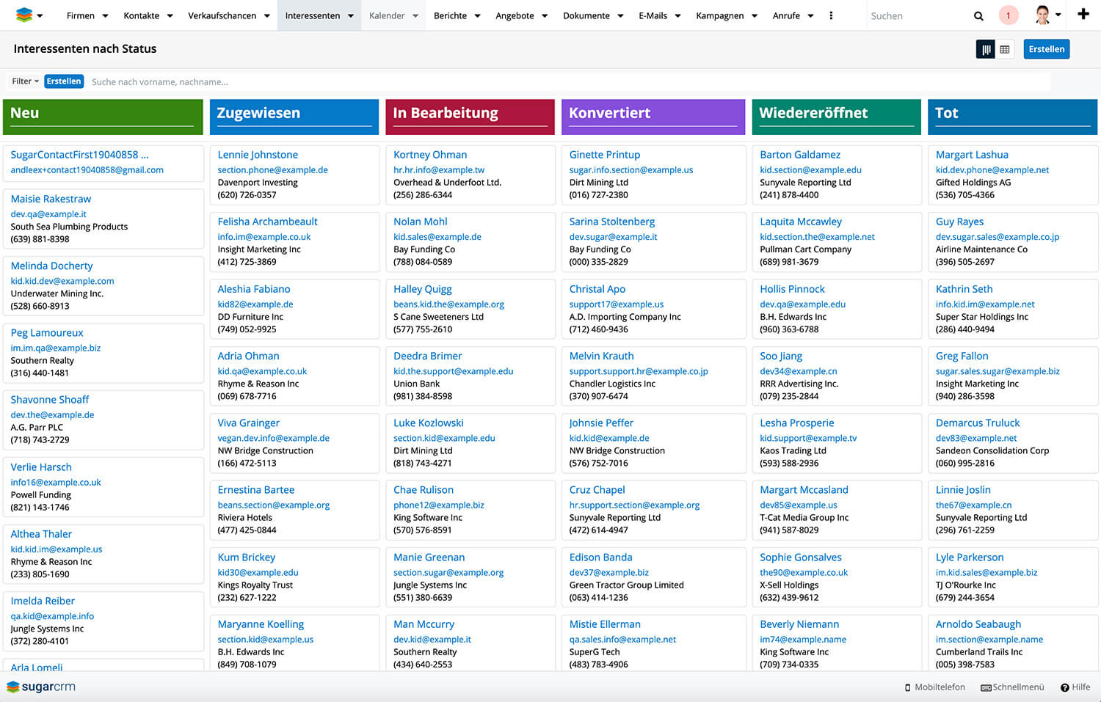This screenshot has height=702, width=1101.
Task: Click the plus quick-create icon
Action: pos(1083,15)
